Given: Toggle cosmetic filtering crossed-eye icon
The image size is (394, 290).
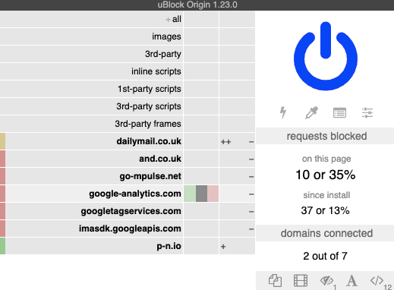Looking at the screenshot, I should pyautogui.click(x=326, y=281).
